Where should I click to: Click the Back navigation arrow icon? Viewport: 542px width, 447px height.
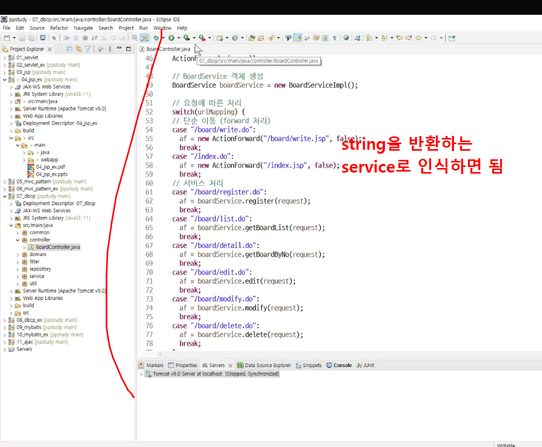pyautogui.click(x=419, y=38)
